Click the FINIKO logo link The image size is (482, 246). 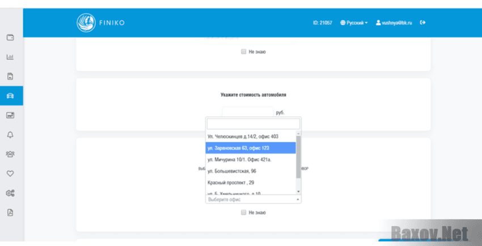(x=101, y=23)
